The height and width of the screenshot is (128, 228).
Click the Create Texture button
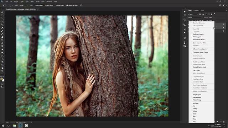49,5
